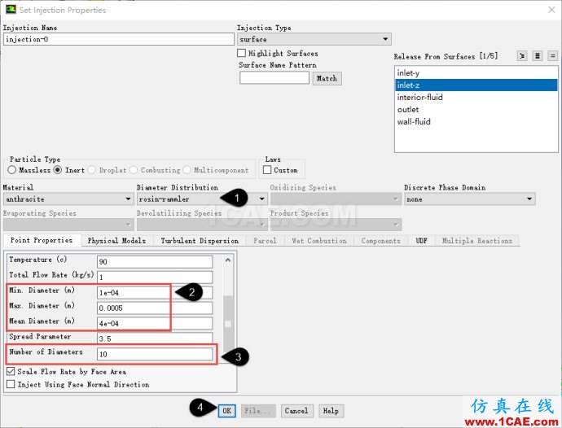The height and width of the screenshot is (428, 562).
Task: Open the Components tab
Action: [380, 241]
